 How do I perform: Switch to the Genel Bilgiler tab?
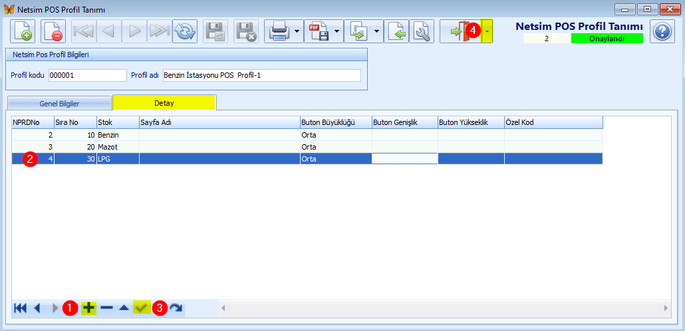pyautogui.click(x=59, y=103)
